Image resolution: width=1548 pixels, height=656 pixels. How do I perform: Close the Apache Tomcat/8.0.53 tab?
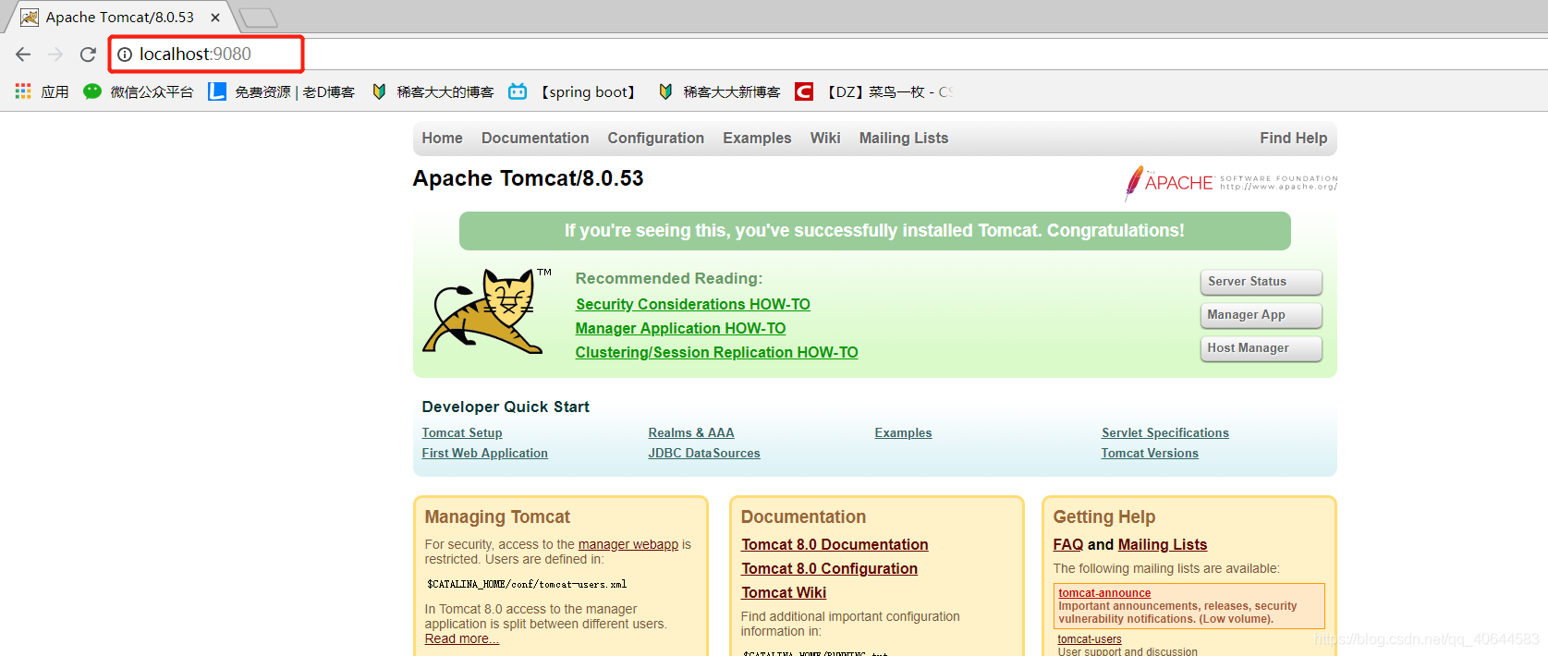(x=215, y=18)
